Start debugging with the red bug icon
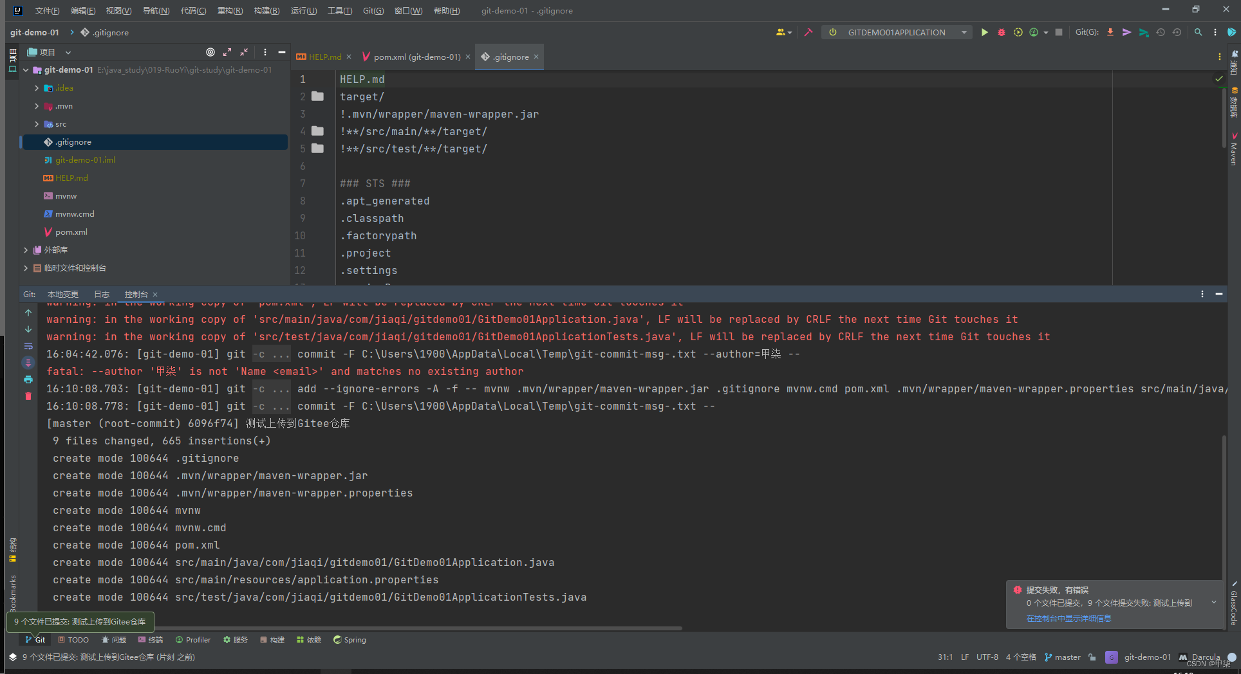Image resolution: width=1241 pixels, height=674 pixels. coord(1001,32)
